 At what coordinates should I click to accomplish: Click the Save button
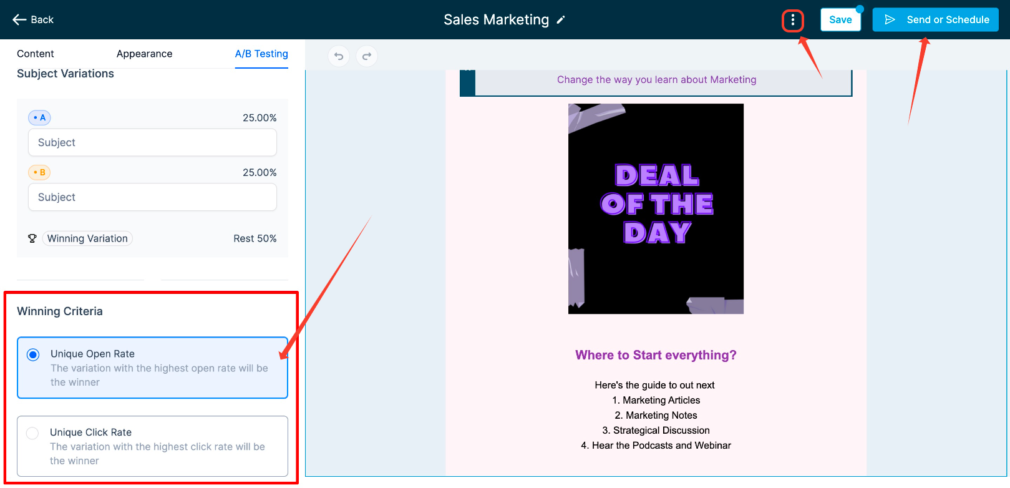[x=840, y=20]
